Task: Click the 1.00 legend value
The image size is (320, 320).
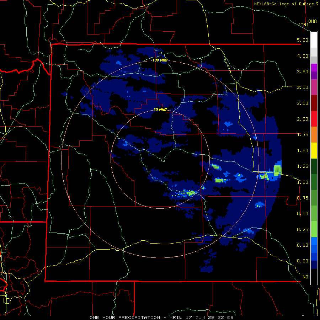Action: pyautogui.click(x=303, y=182)
